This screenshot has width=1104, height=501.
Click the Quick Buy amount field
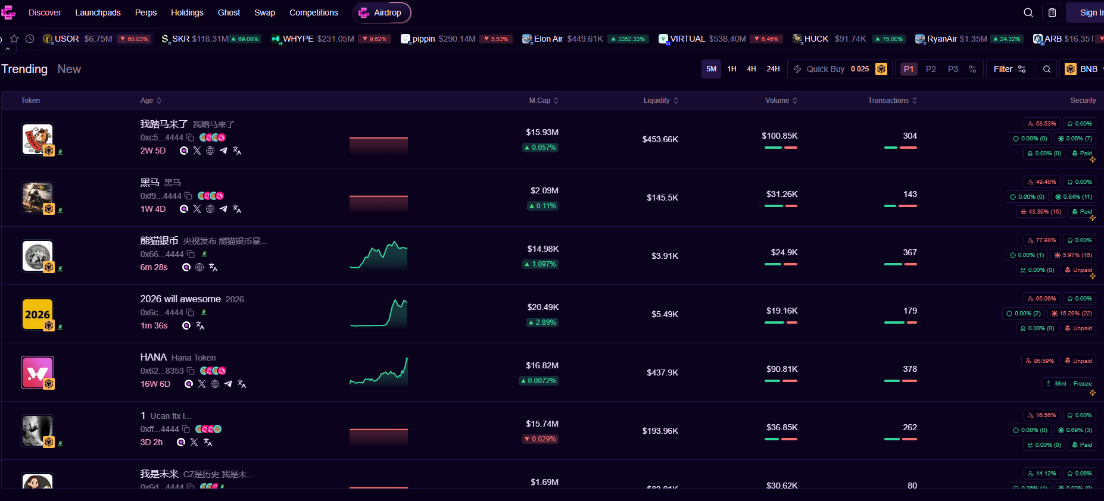point(859,69)
